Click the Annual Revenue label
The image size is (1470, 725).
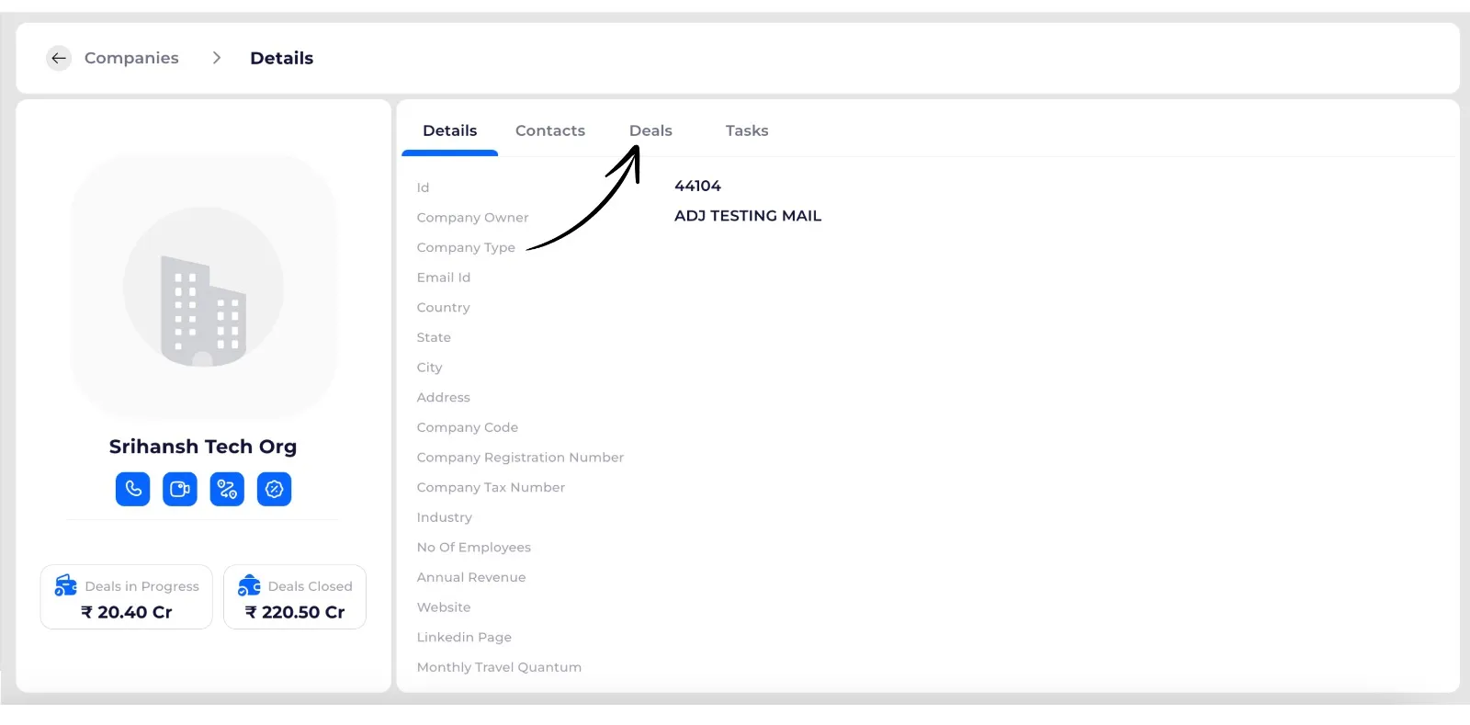pyautogui.click(x=471, y=577)
